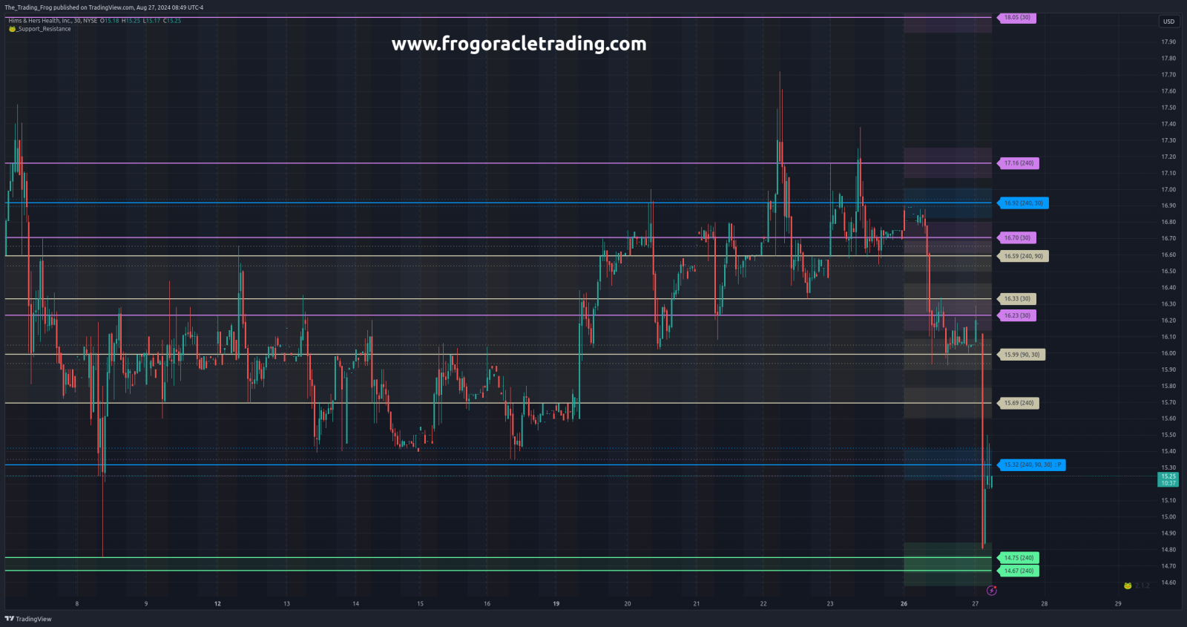Screen dimensions: 1187x627
Task: Click the 18.05 (30) resistance label
Action: click(1017, 17)
